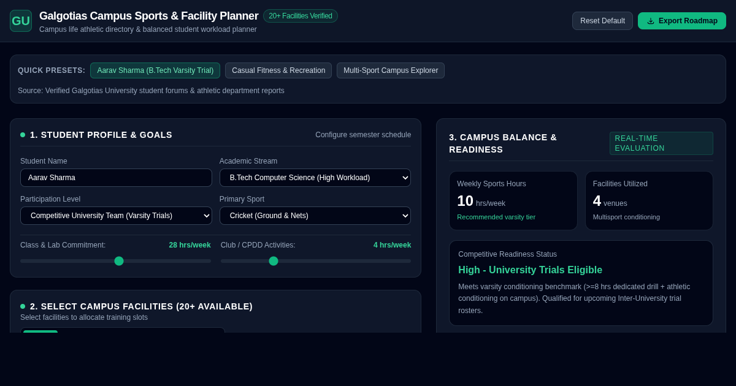This screenshot has width=736, height=386.
Task: Click the Galgotias Campus Sports & Facility Planner title
Action: click(148, 16)
